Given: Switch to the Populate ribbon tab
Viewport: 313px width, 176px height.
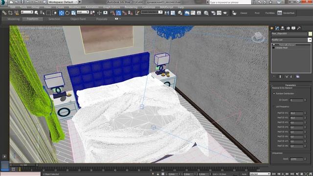Looking at the screenshot, I should 102,19.
